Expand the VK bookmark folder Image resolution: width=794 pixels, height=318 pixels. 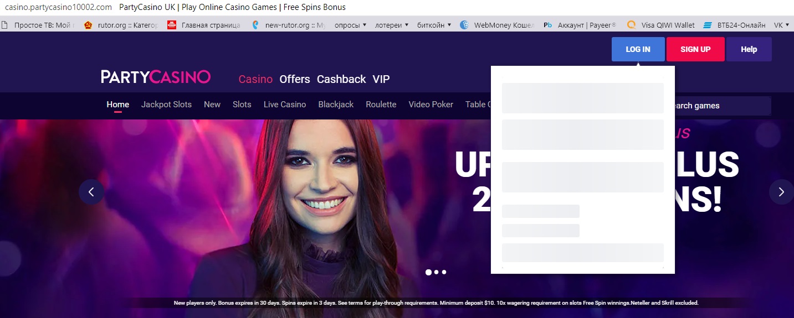[x=781, y=25]
